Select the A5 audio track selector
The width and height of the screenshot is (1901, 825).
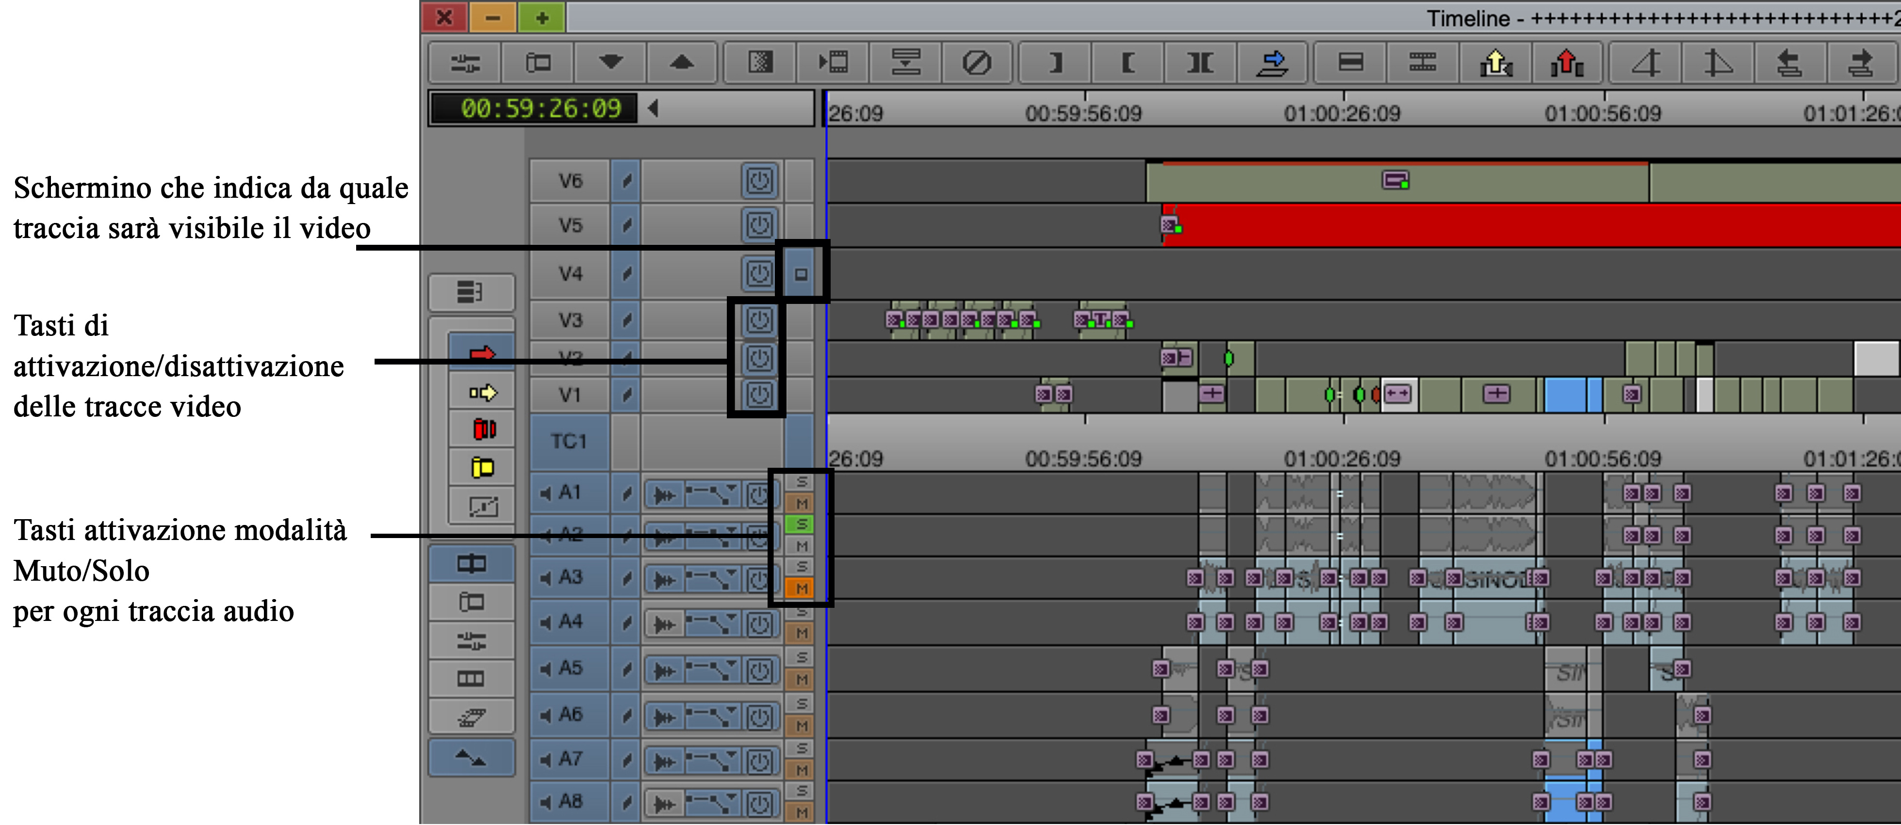click(x=569, y=668)
